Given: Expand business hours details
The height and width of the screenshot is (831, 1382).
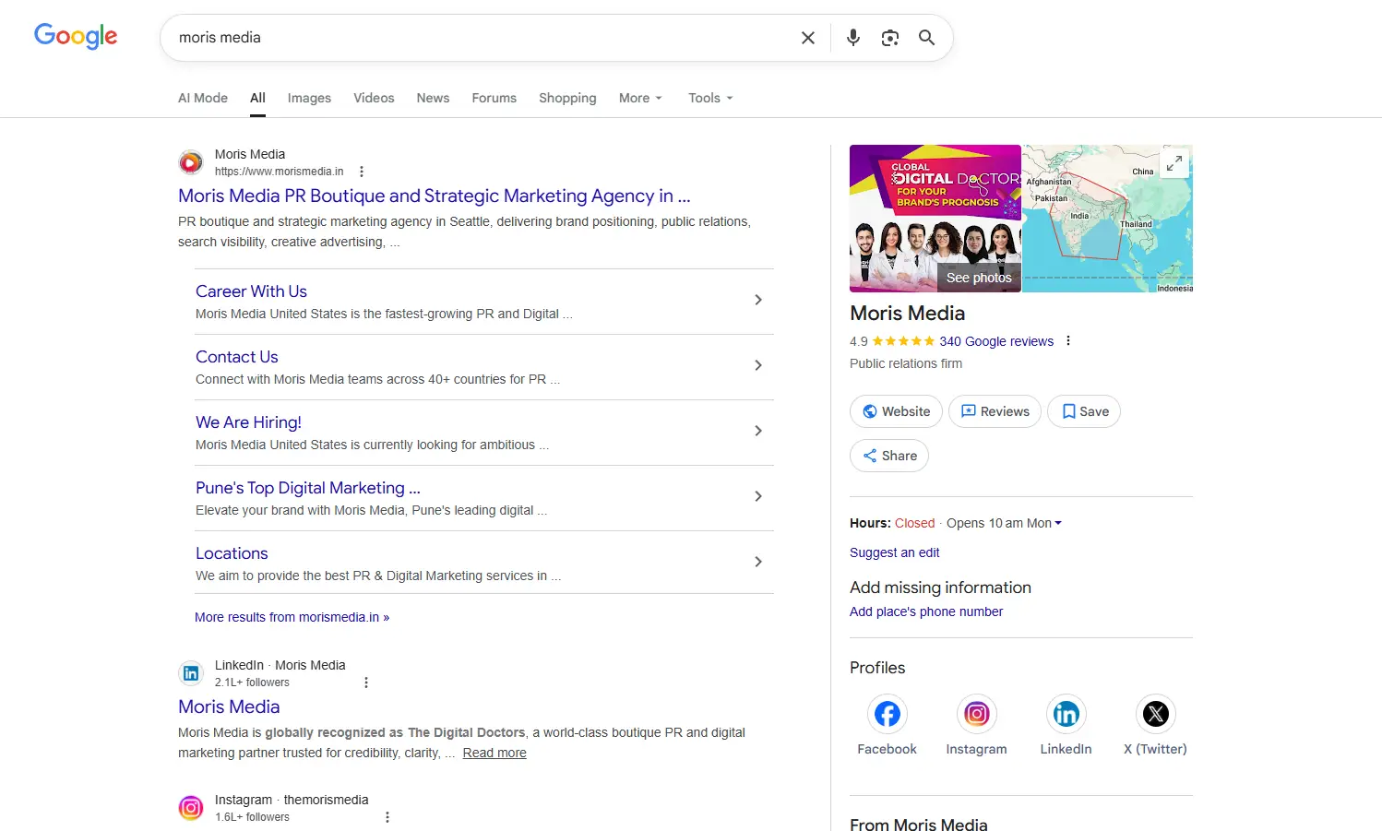Looking at the screenshot, I should pyautogui.click(x=1057, y=523).
